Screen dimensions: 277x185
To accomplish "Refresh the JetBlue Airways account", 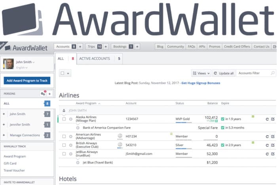I will (x=267, y=154).
